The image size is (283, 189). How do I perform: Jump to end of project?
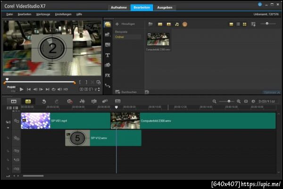[x=48, y=89]
